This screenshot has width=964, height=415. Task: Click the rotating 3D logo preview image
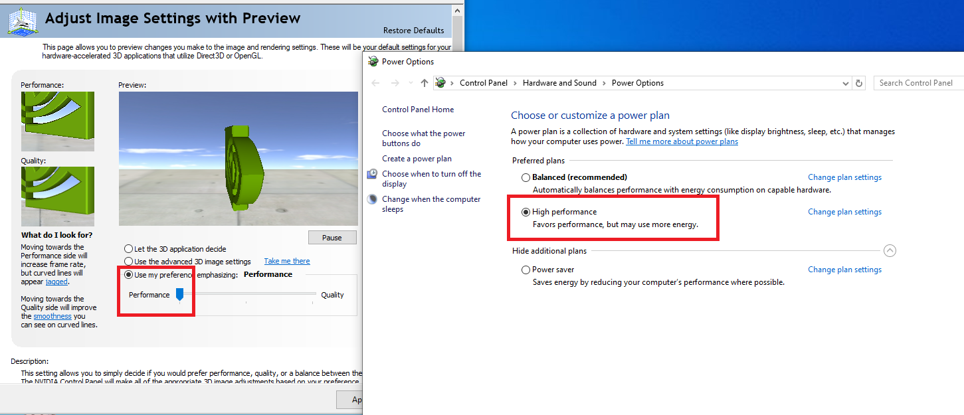click(239, 159)
